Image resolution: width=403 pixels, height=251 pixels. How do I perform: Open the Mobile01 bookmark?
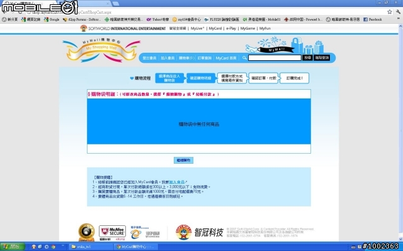pos(262,19)
